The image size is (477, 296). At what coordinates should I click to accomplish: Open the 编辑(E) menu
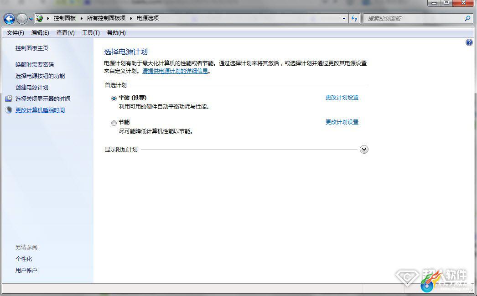[x=40, y=32]
